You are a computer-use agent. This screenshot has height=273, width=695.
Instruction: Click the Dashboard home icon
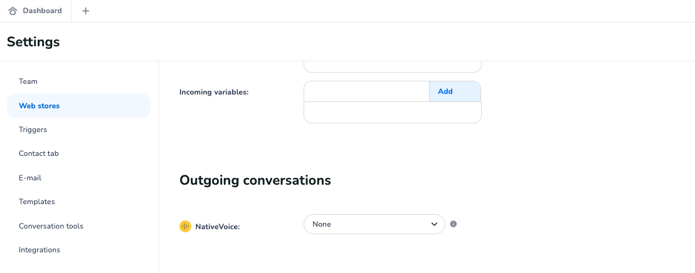pyautogui.click(x=13, y=11)
